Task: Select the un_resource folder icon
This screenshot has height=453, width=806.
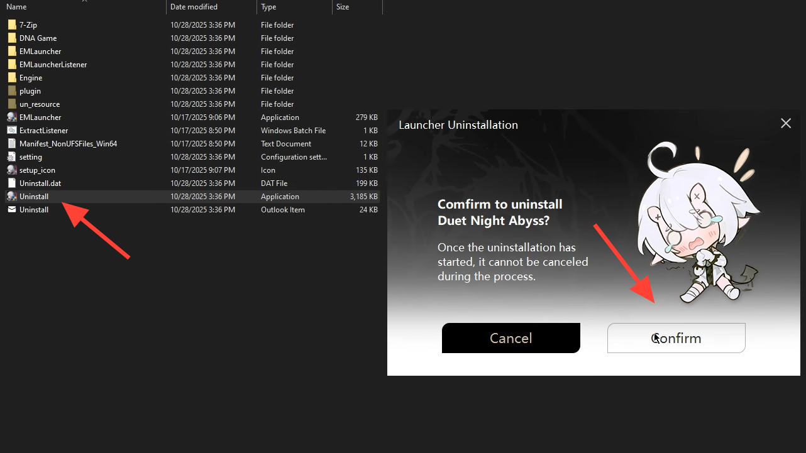Action: click(11, 104)
